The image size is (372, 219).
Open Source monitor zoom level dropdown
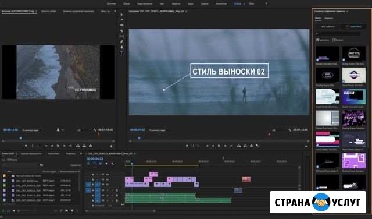pos(33,130)
